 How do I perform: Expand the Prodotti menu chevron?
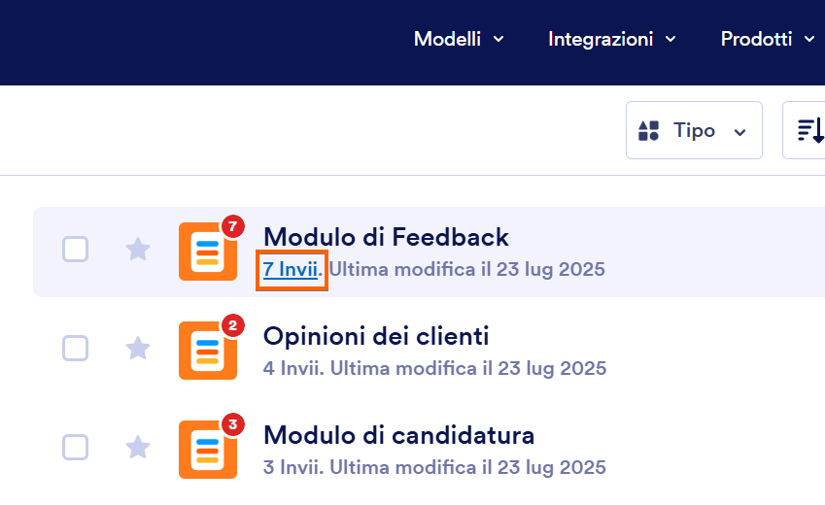[x=809, y=39]
